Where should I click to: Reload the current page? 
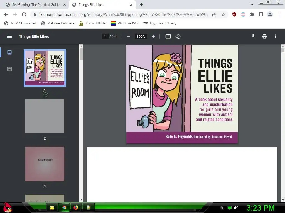click(x=24, y=14)
